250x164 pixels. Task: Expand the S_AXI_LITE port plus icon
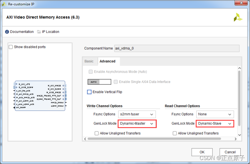tap(17, 84)
